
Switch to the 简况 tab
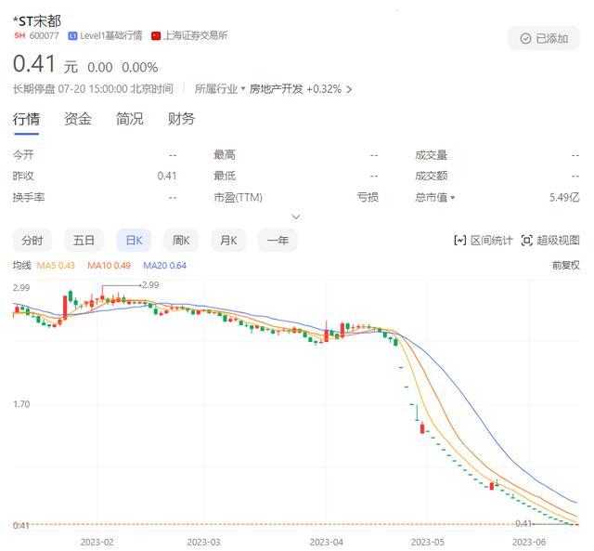tap(130, 119)
